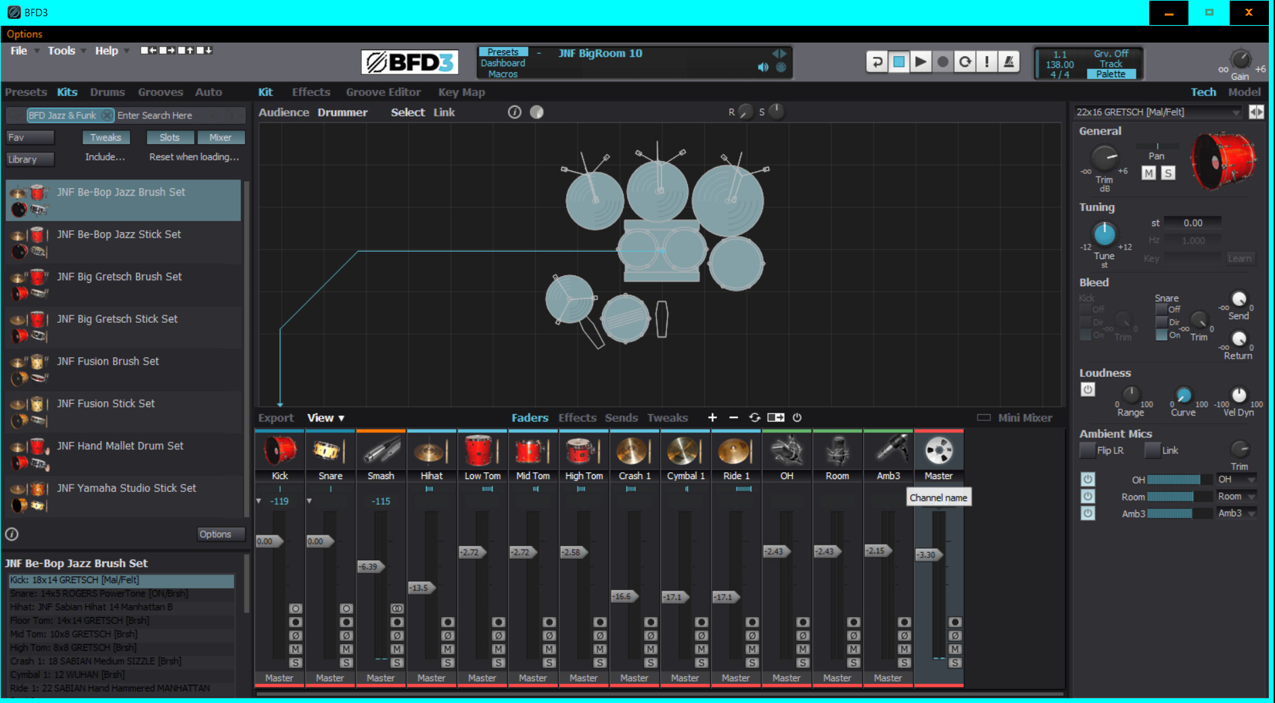The image size is (1275, 703).
Task: Solo the Master channel
Action: point(955,662)
